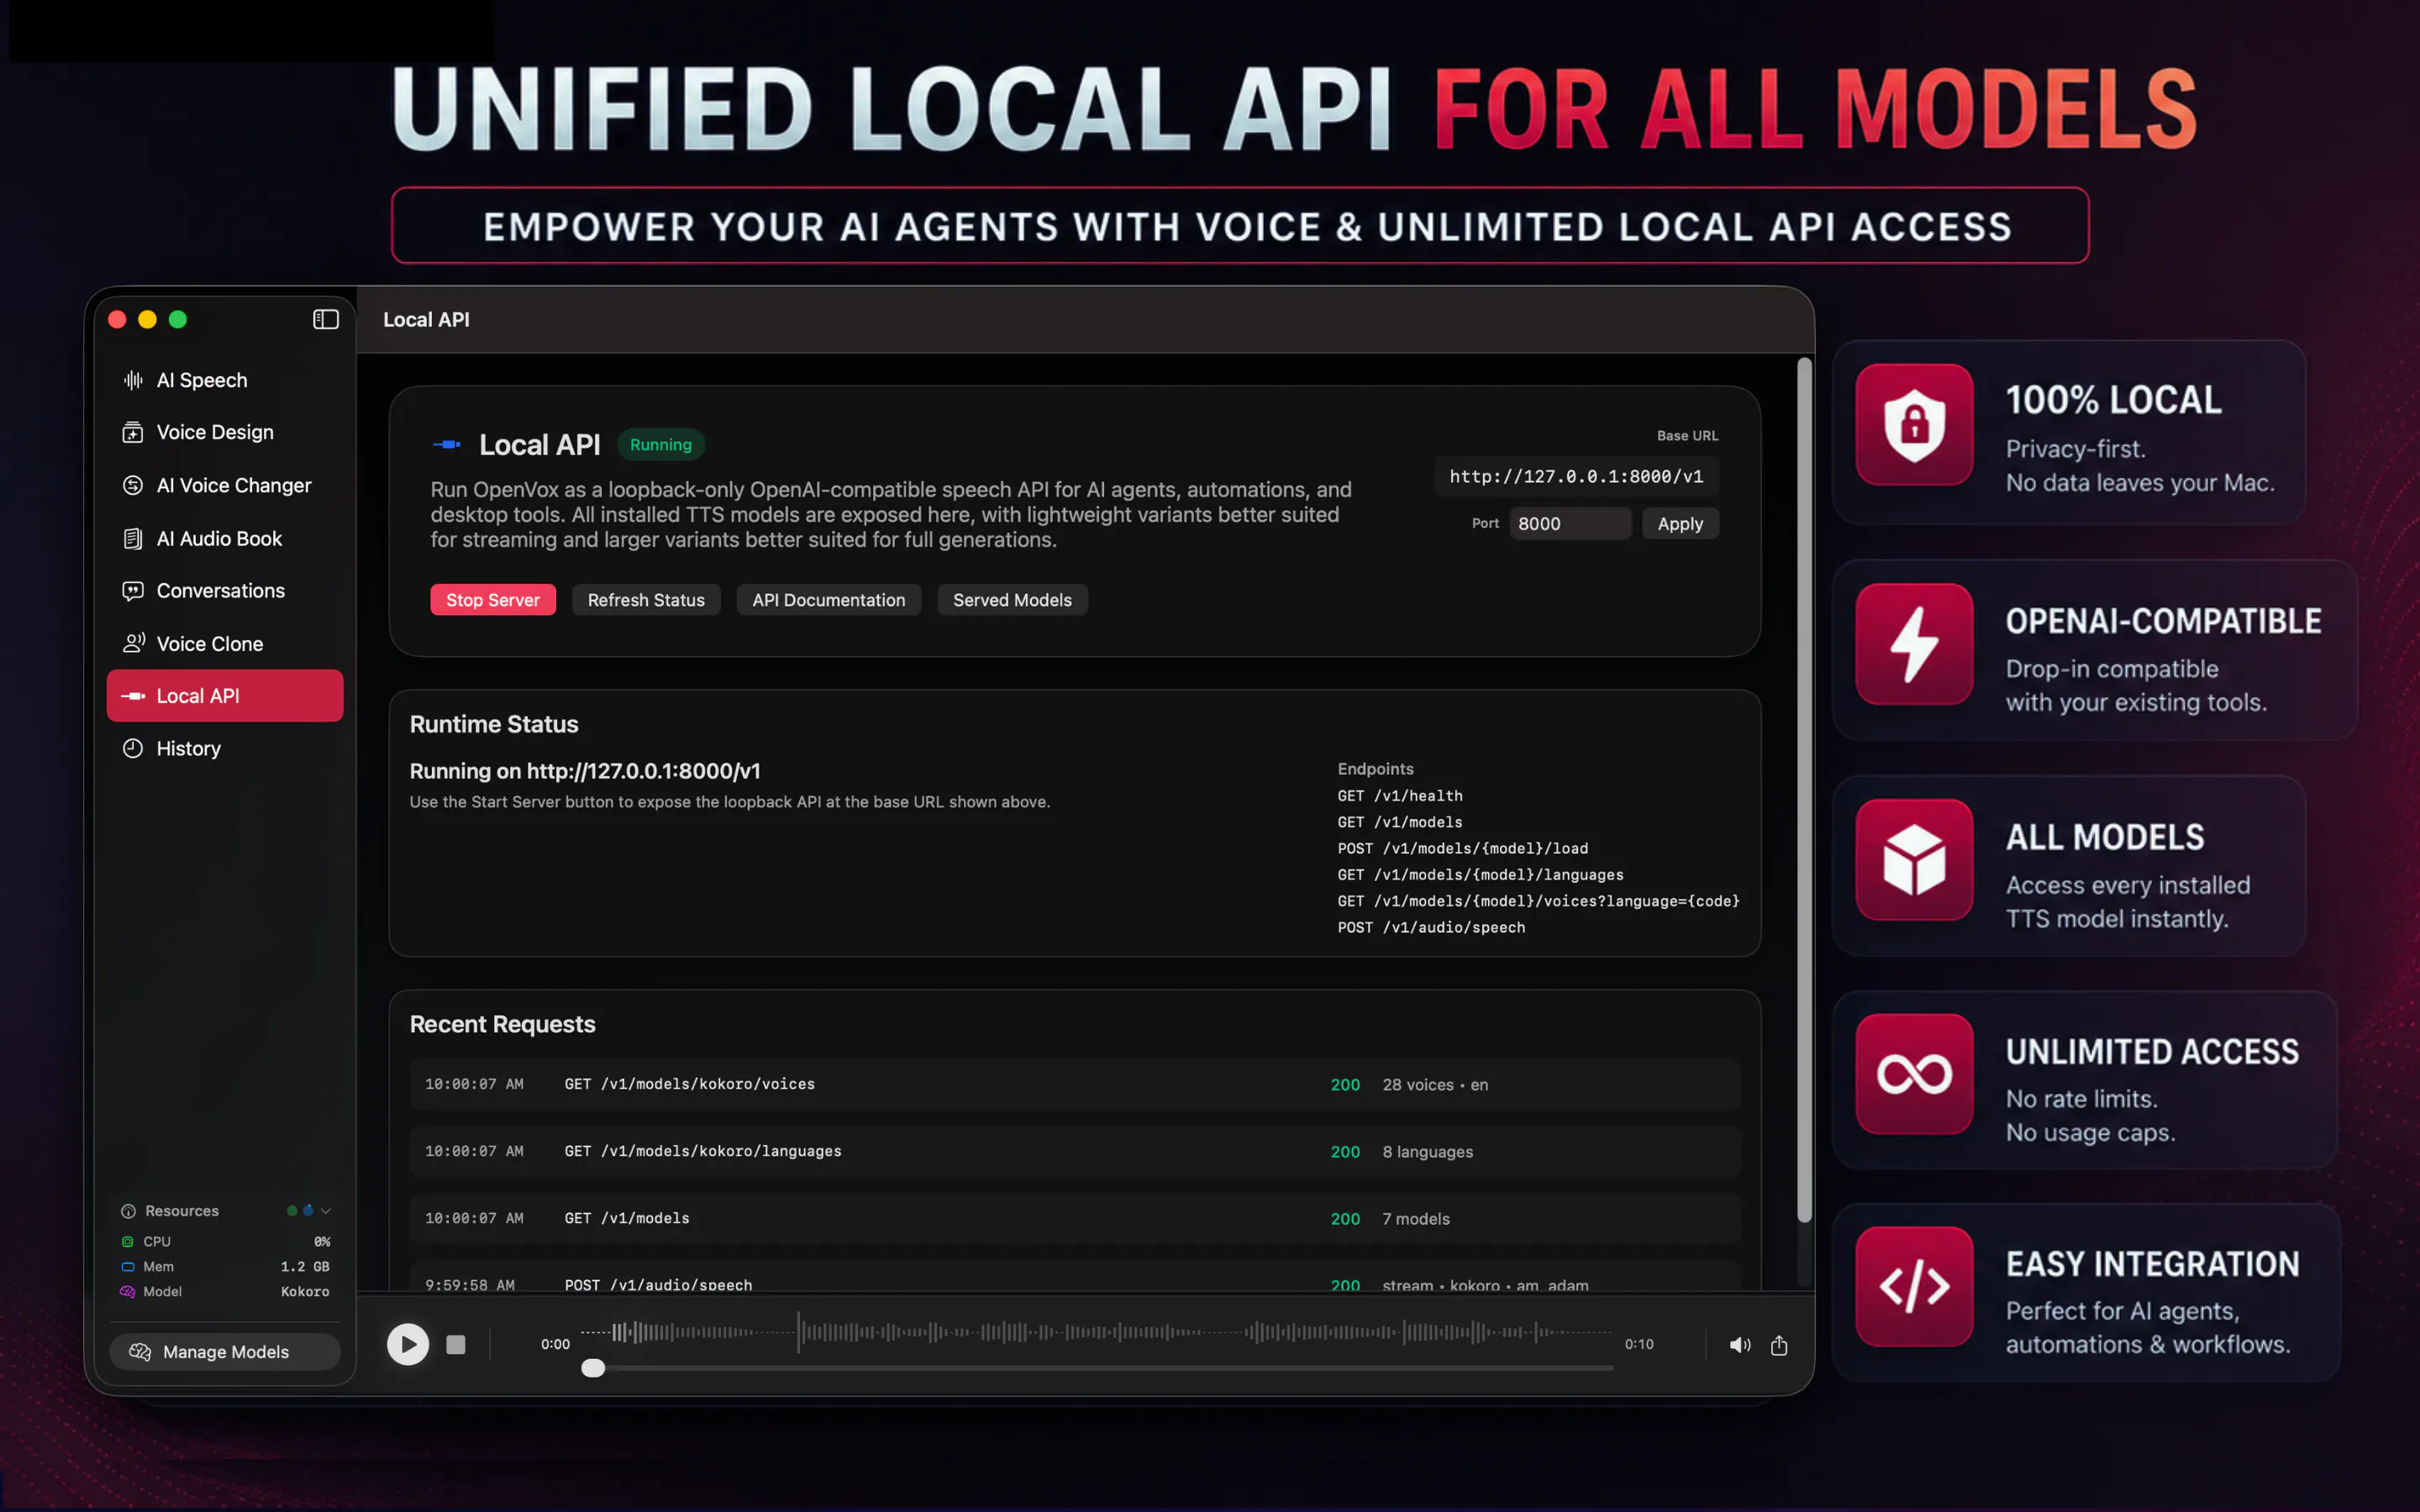This screenshot has height=1512, width=2420.
Task: Click the AI Voice Changer icon
Action: (x=133, y=485)
